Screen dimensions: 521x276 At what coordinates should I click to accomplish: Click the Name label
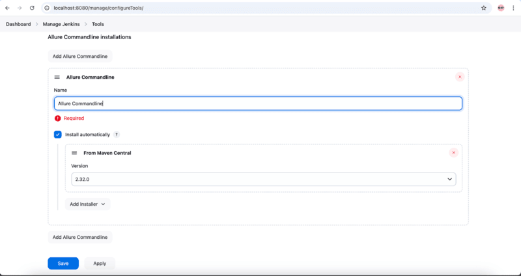tap(61, 90)
